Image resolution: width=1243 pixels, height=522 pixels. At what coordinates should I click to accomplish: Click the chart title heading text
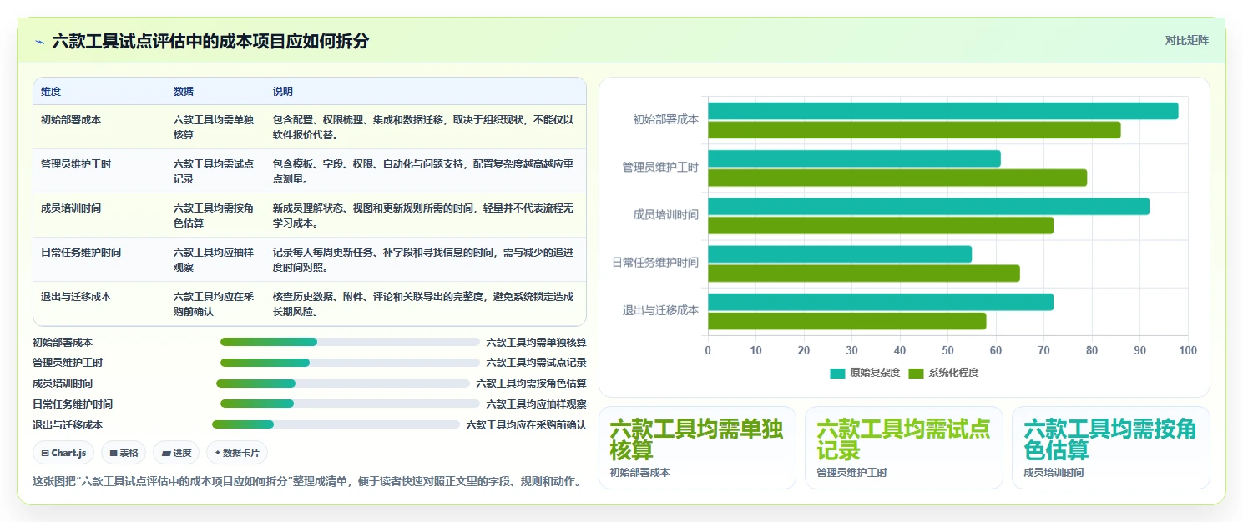click(x=210, y=41)
